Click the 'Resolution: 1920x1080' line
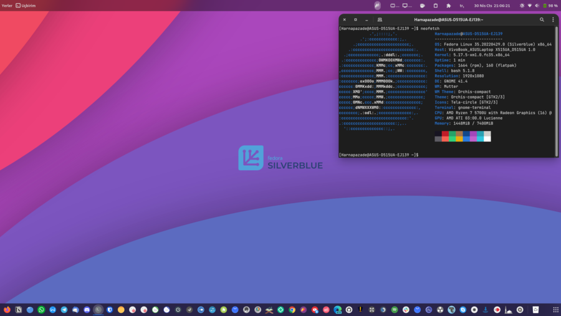Screen dimensions: 561x316 459,76
